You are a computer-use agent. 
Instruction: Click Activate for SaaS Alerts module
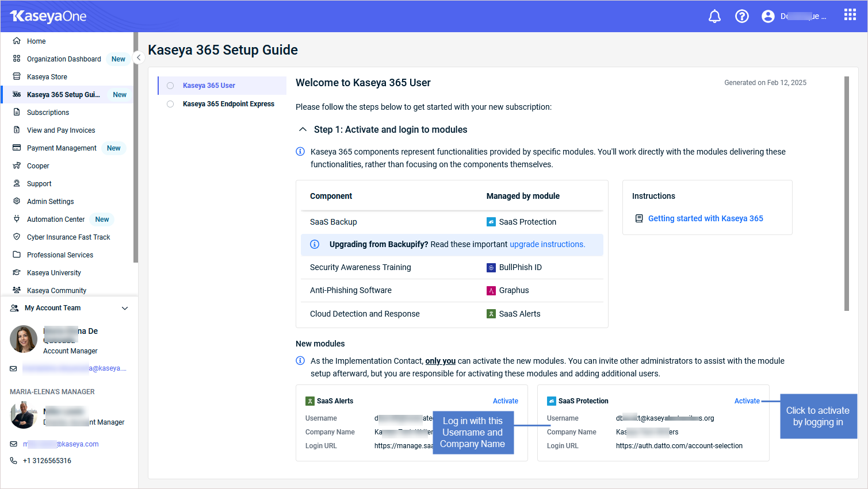[x=505, y=401]
